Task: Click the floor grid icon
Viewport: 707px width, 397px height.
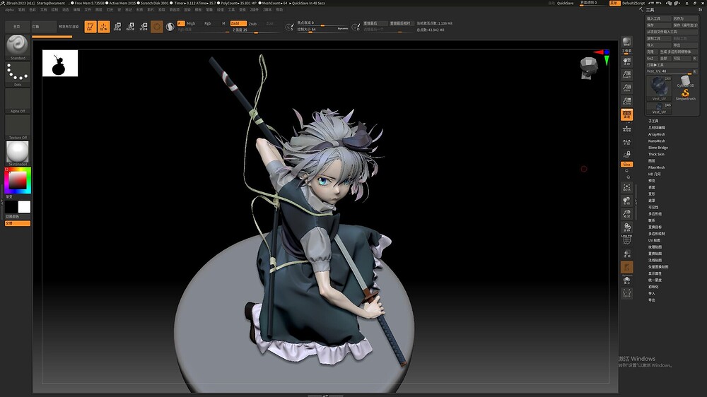Action: coord(626,129)
